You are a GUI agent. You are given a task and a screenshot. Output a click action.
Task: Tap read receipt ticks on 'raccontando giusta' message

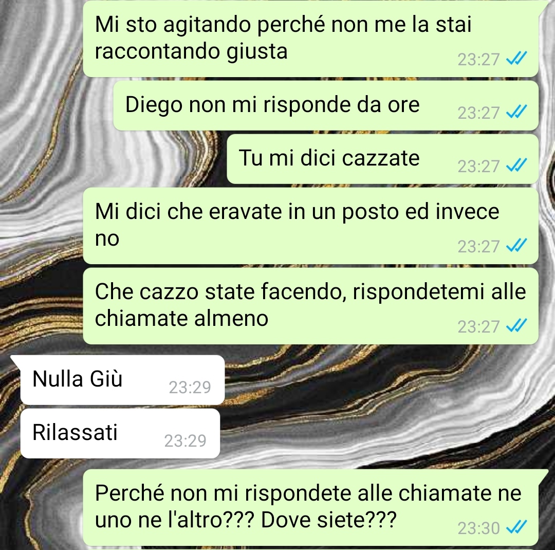(516, 59)
